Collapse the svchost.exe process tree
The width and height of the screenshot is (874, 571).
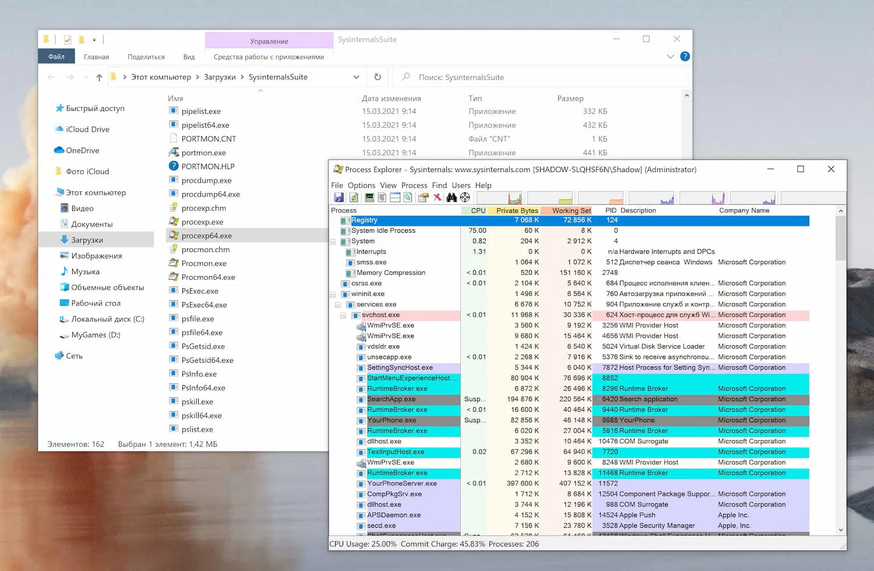pyautogui.click(x=343, y=315)
